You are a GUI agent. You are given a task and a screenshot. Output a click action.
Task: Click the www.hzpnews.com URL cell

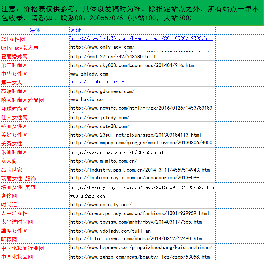tap(142, 248)
